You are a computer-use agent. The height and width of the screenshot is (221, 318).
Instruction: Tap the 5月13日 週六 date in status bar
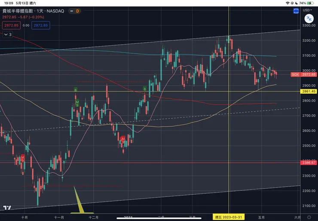pyautogui.click(x=26, y=3)
